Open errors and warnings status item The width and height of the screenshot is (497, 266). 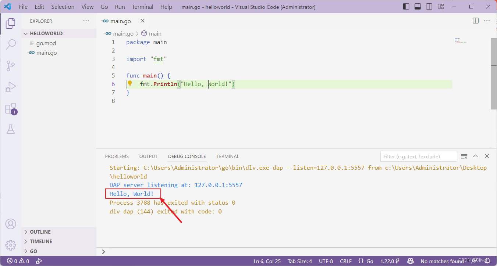point(18,261)
